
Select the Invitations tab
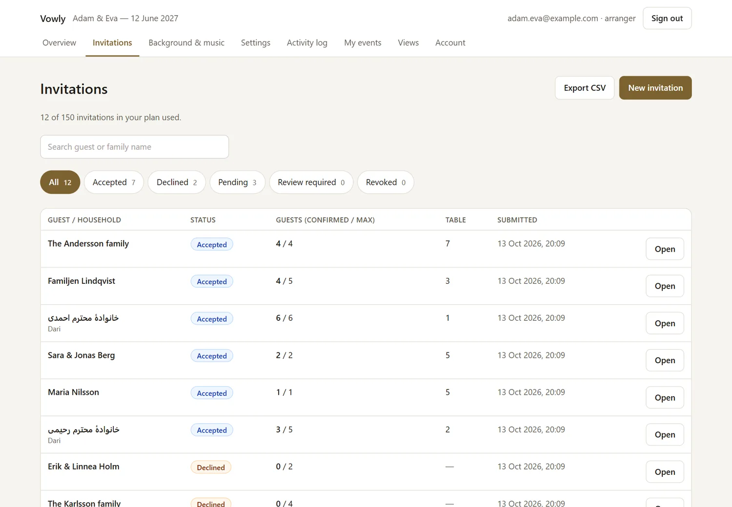(x=112, y=43)
